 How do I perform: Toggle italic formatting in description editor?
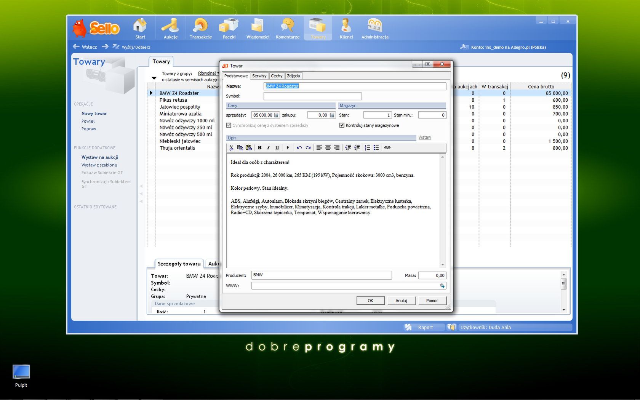268,148
